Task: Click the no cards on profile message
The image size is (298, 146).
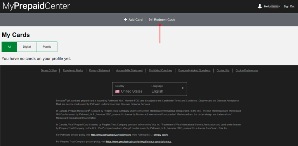Action: [x=36, y=58]
